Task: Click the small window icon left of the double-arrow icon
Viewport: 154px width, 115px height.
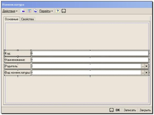Action: [29, 11]
